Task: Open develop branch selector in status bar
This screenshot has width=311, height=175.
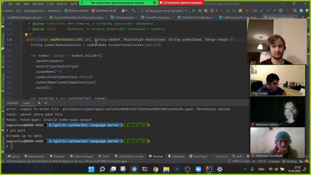Action: [290, 161]
